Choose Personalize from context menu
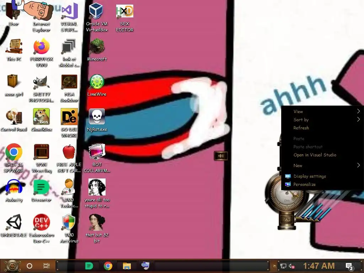364x273 pixels. [x=322, y=184]
